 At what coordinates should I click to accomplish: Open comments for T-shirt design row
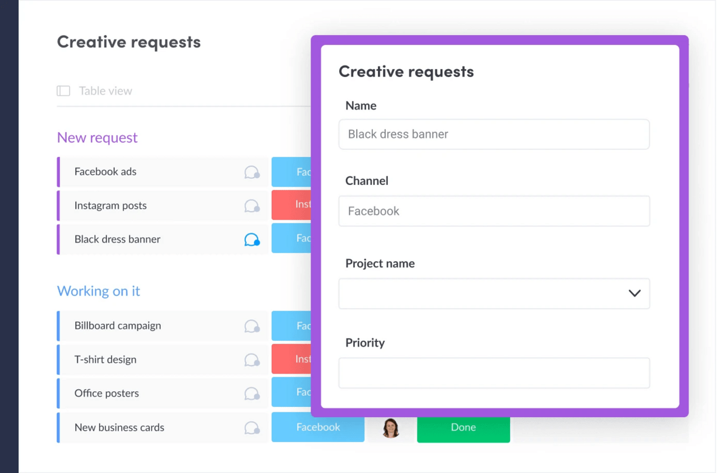(252, 360)
